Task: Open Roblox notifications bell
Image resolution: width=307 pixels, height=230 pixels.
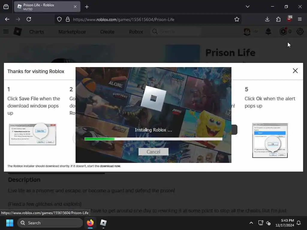Action: [268, 31]
